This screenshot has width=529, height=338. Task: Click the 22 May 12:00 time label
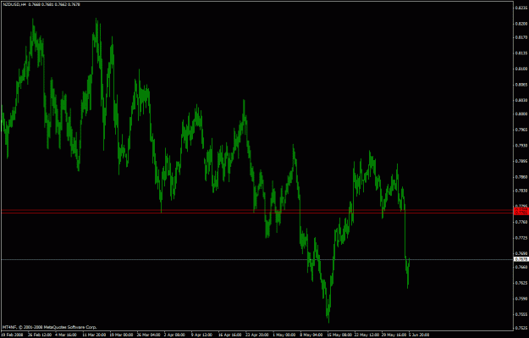pyautogui.click(x=366, y=335)
